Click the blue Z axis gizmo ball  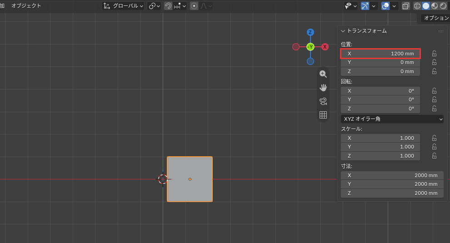pyautogui.click(x=310, y=32)
